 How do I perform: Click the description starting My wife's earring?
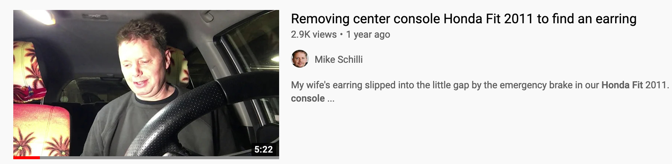tap(480, 92)
